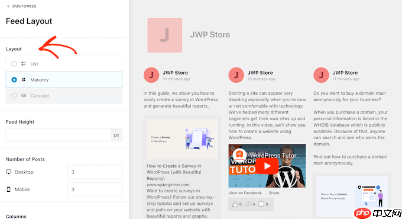Click the Mobile phone icon
This screenshot has height=219, width=402.
click(x=8, y=189)
